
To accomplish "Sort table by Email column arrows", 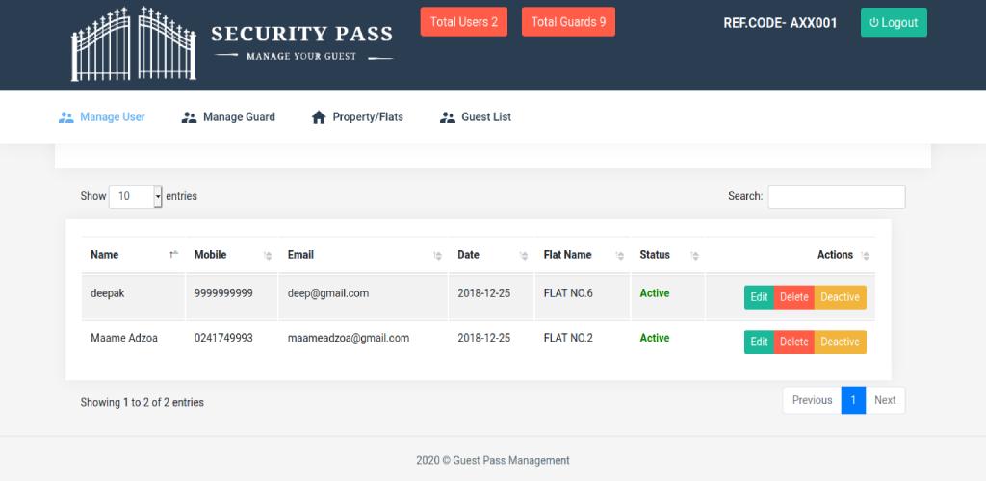I will pos(438,256).
